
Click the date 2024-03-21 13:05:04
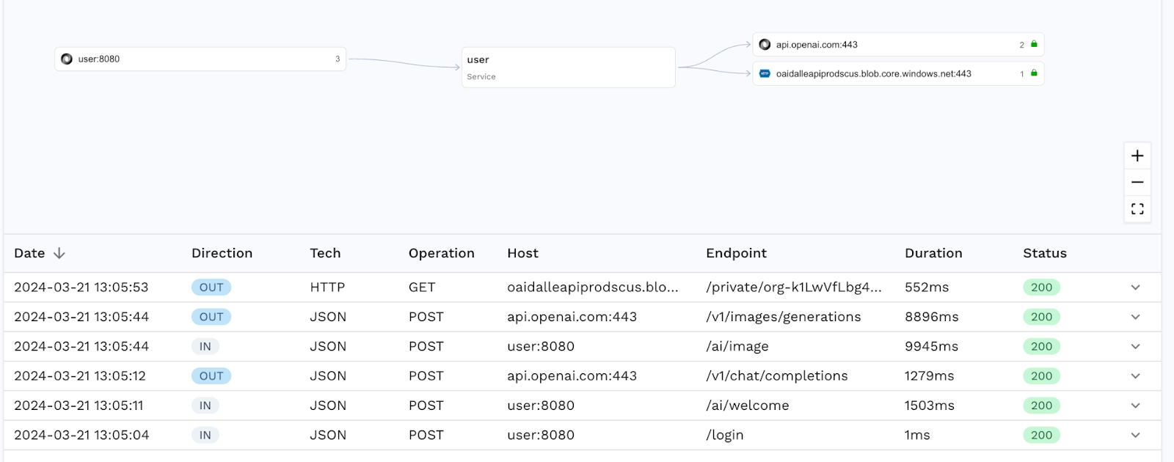point(81,435)
